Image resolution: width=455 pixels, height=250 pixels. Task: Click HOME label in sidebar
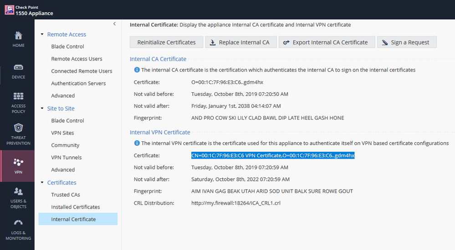click(x=18, y=45)
